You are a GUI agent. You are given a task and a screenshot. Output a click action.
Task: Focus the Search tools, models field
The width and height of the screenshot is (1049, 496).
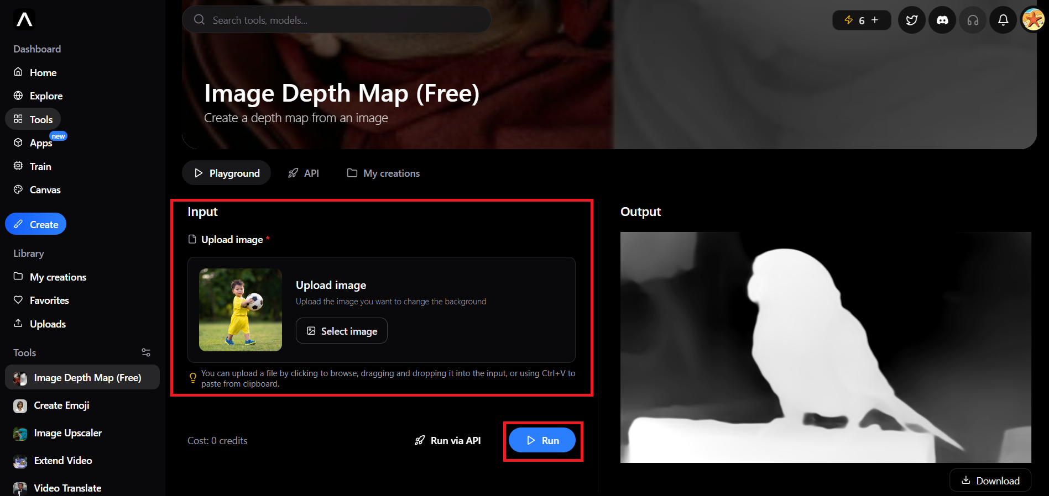click(x=336, y=20)
